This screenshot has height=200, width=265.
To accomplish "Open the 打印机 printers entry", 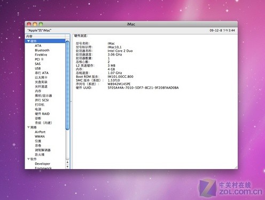I will pos(40,105).
